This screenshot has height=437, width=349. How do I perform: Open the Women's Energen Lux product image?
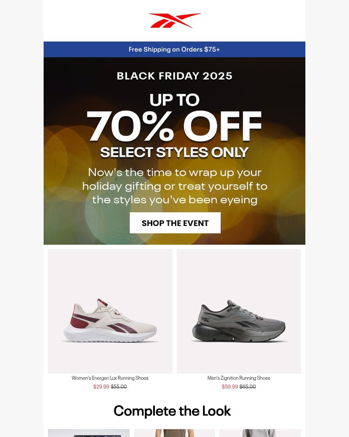coord(110,311)
